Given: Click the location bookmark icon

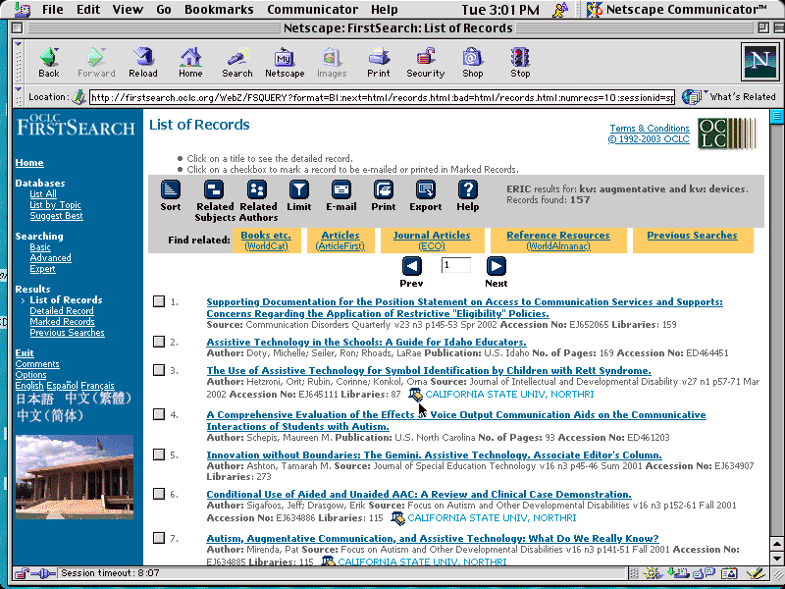Looking at the screenshot, I should tap(78, 97).
